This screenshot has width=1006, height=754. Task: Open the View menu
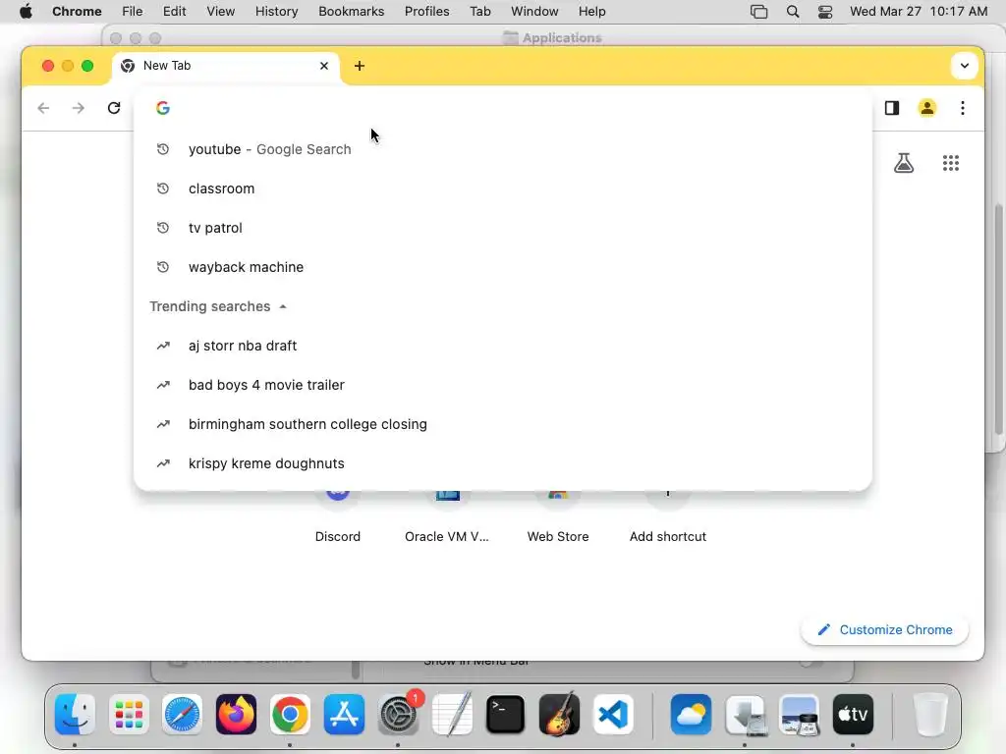coord(220,12)
